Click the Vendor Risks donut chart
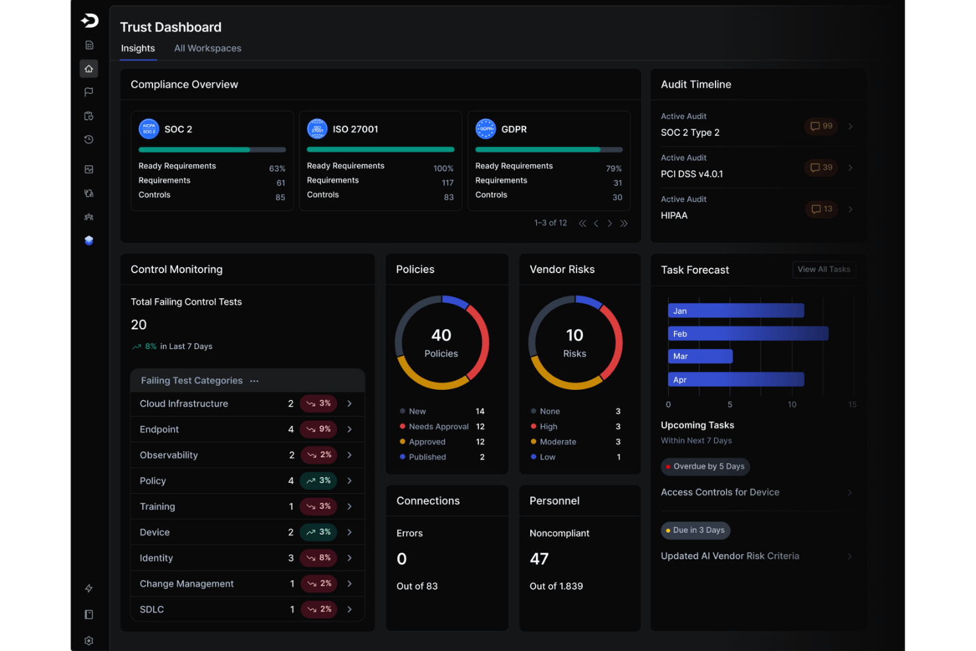This screenshot has width=976, height=651. click(575, 342)
